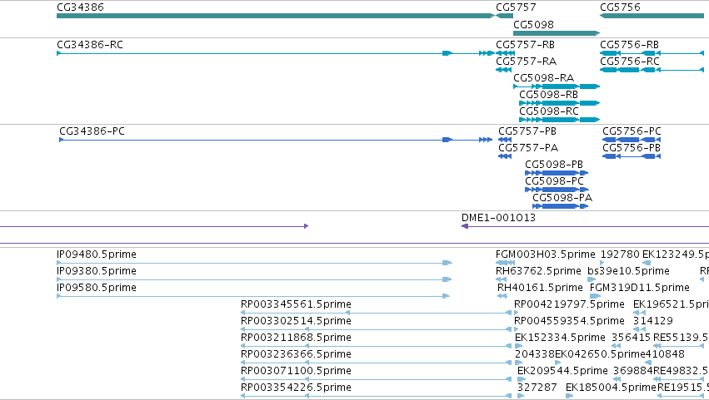This screenshot has width=709, height=400.
Task: Select transcript CG5756-RB
Action: coord(629,45)
